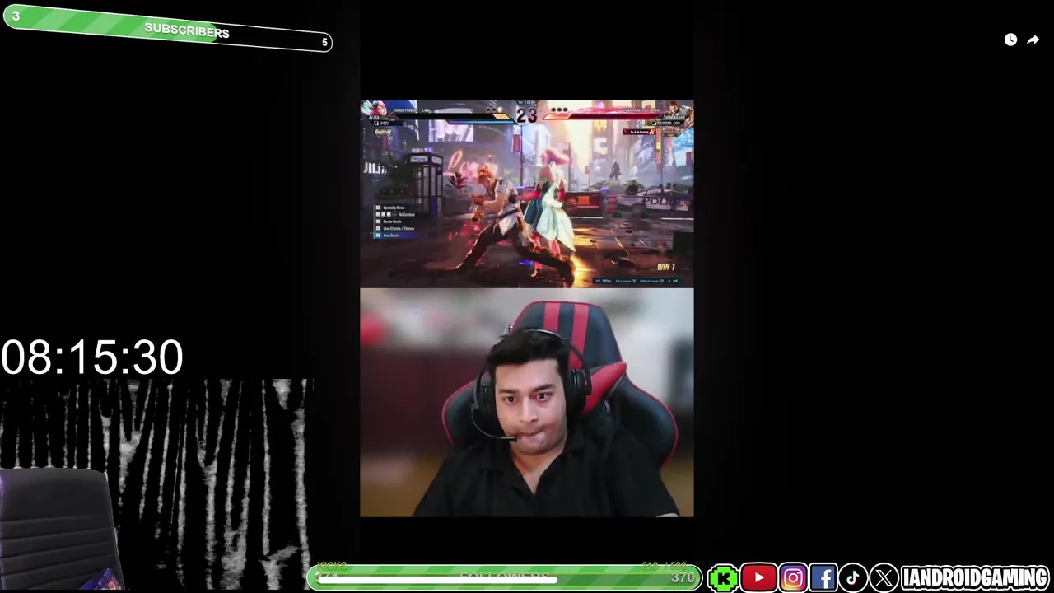
Task: Click the 08:15:30 stream timer
Action: coord(91,357)
